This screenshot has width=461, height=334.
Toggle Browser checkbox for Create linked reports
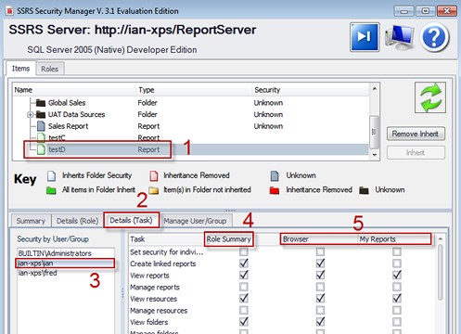(320, 263)
